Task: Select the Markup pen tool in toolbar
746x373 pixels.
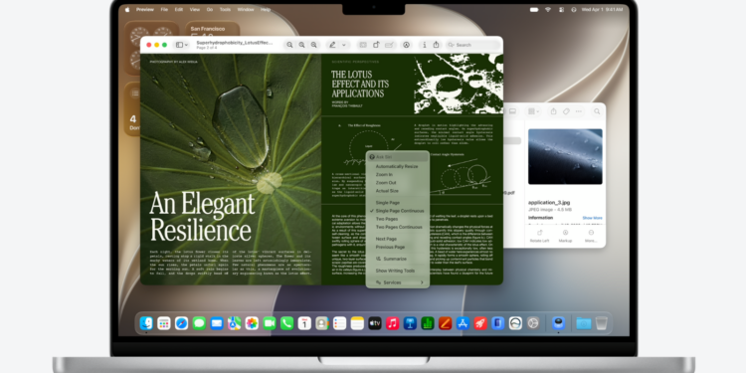Action: pos(332,45)
